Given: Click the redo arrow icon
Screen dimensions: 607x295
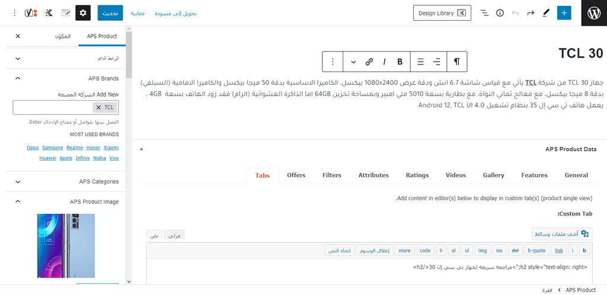Looking at the screenshot, I should click(531, 13).
